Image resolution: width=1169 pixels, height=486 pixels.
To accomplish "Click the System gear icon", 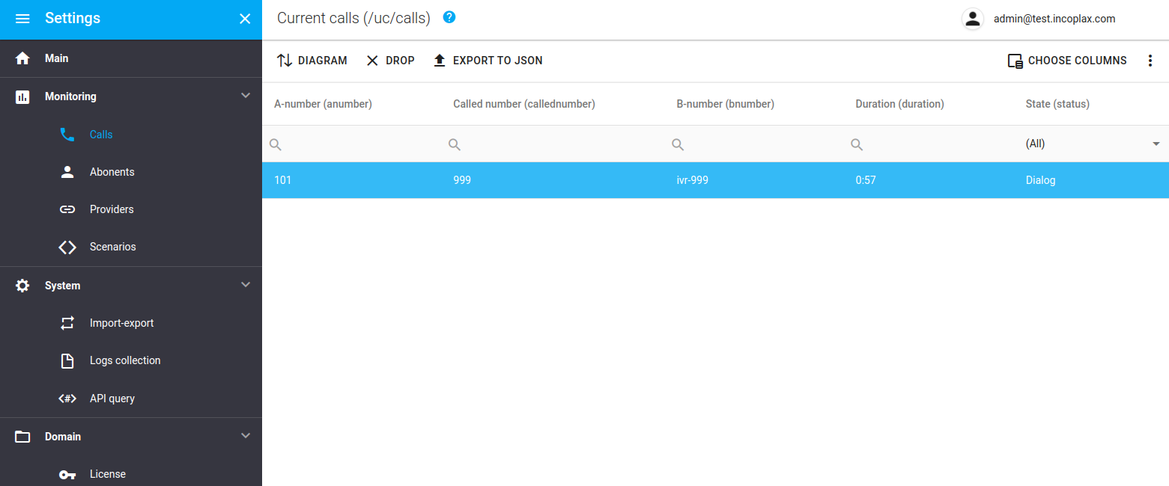I will (22, 286).
